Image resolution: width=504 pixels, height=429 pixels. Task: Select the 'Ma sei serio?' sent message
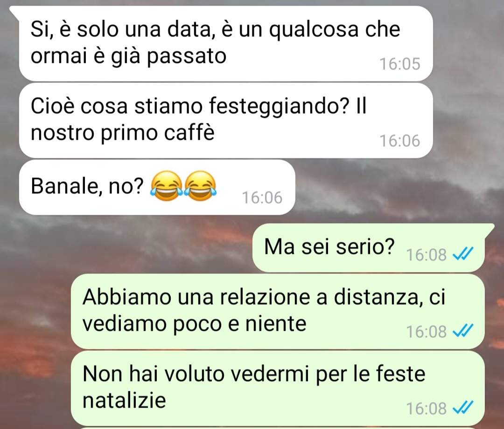(x=368, y=248)
